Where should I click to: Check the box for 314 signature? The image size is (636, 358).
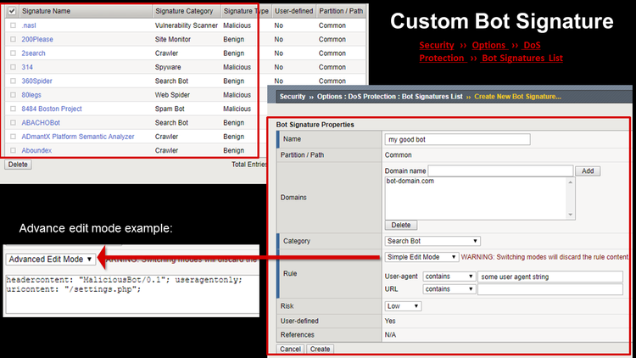coord(13,67)
